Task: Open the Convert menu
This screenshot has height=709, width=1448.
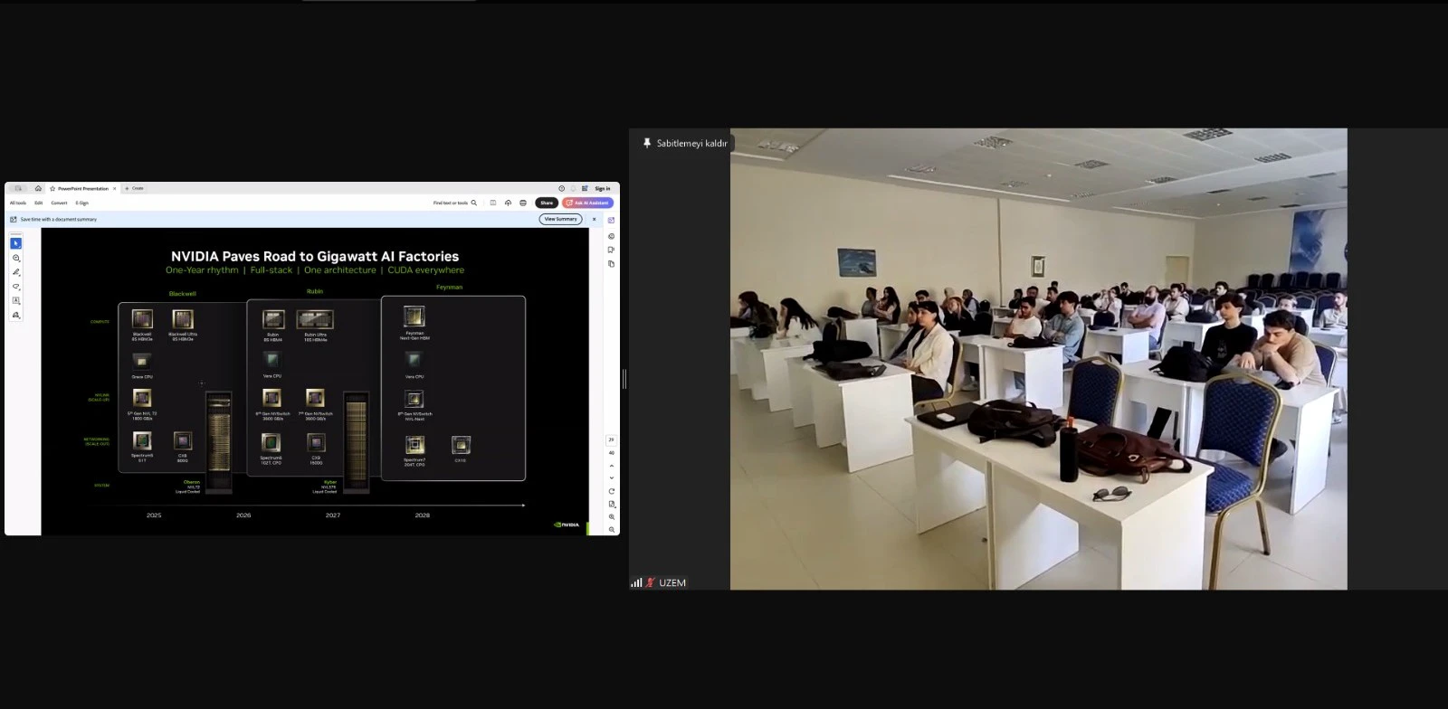Action: (59, 203)
